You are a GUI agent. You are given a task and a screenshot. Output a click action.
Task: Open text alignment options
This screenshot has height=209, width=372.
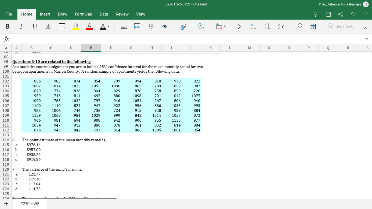(124, 26)
